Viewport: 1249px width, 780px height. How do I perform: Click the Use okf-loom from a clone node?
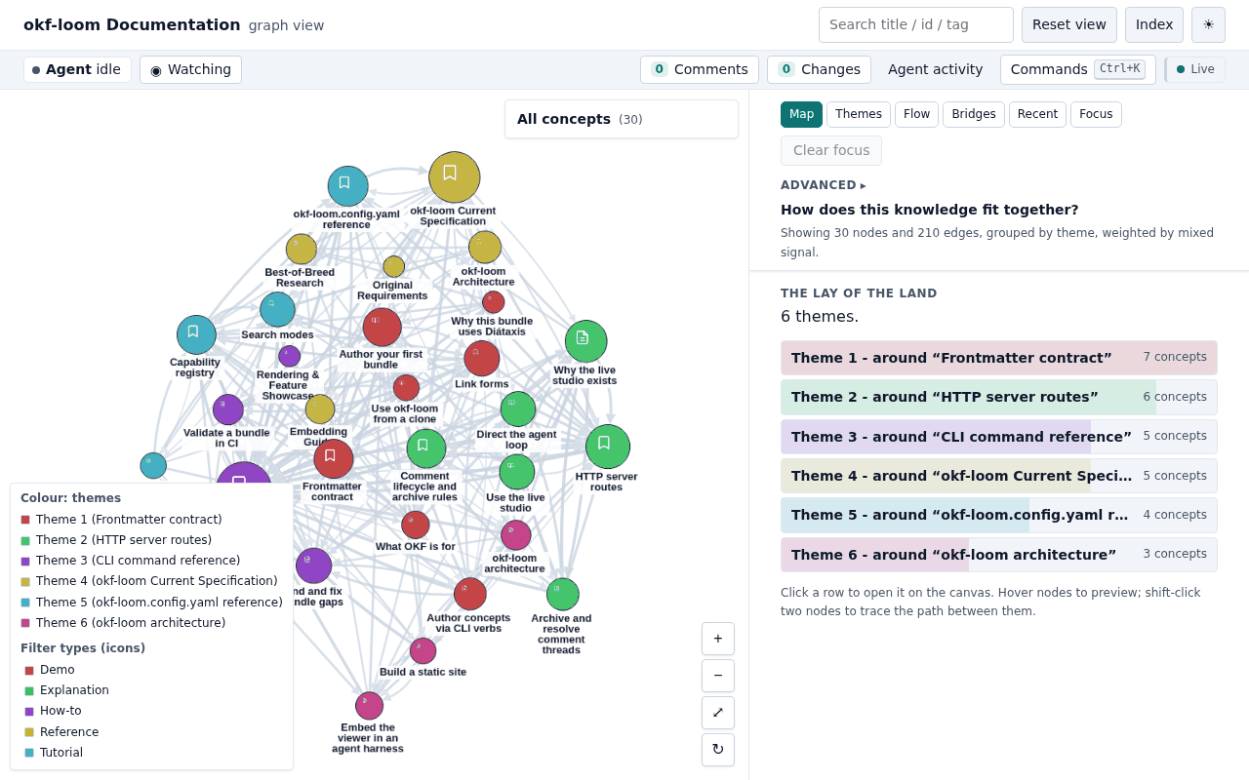click(406, 388)
